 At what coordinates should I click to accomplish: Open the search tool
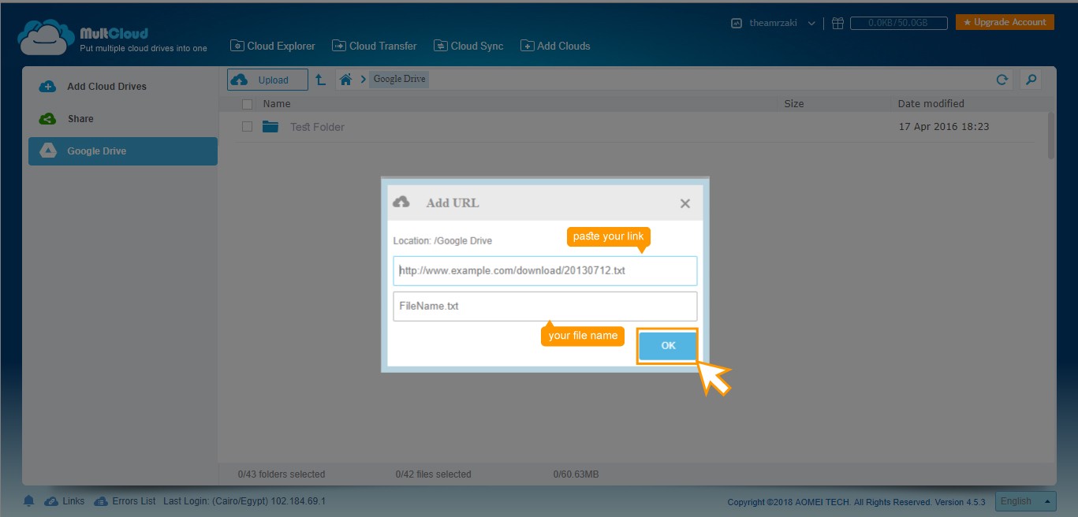coord(1030,80)
